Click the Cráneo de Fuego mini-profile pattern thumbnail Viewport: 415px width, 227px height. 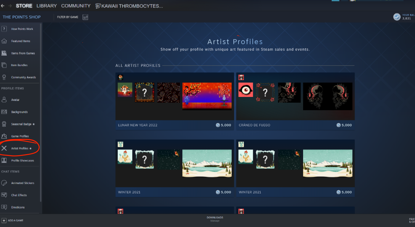pyautogui.click(x=289, y=92)
